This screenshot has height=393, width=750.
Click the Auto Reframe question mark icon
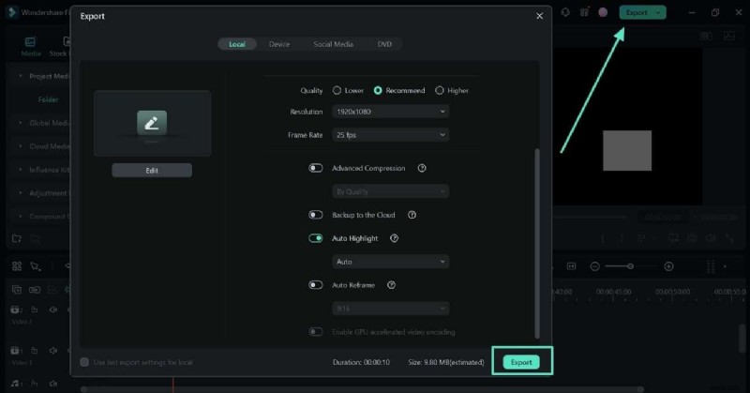tap(391, 285)
